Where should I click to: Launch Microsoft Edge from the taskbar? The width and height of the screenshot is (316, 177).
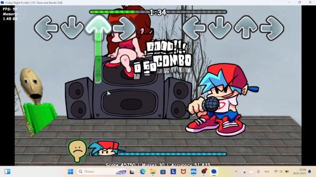click(143, 172)
